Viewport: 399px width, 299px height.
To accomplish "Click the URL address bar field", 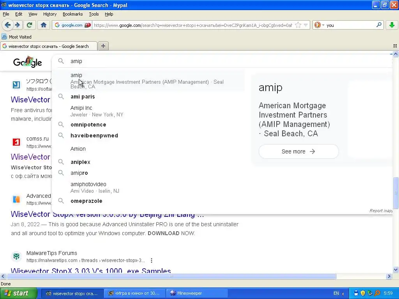I will click(193, 25).
